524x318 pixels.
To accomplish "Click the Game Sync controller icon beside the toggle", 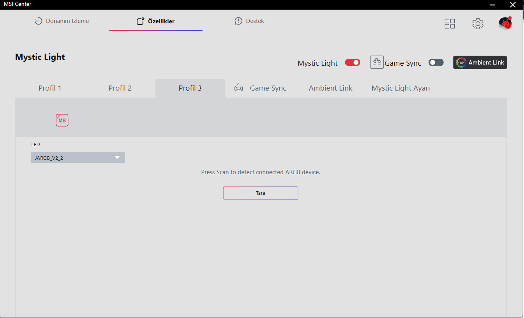I will pyautogui.click(x=377, y=62).
